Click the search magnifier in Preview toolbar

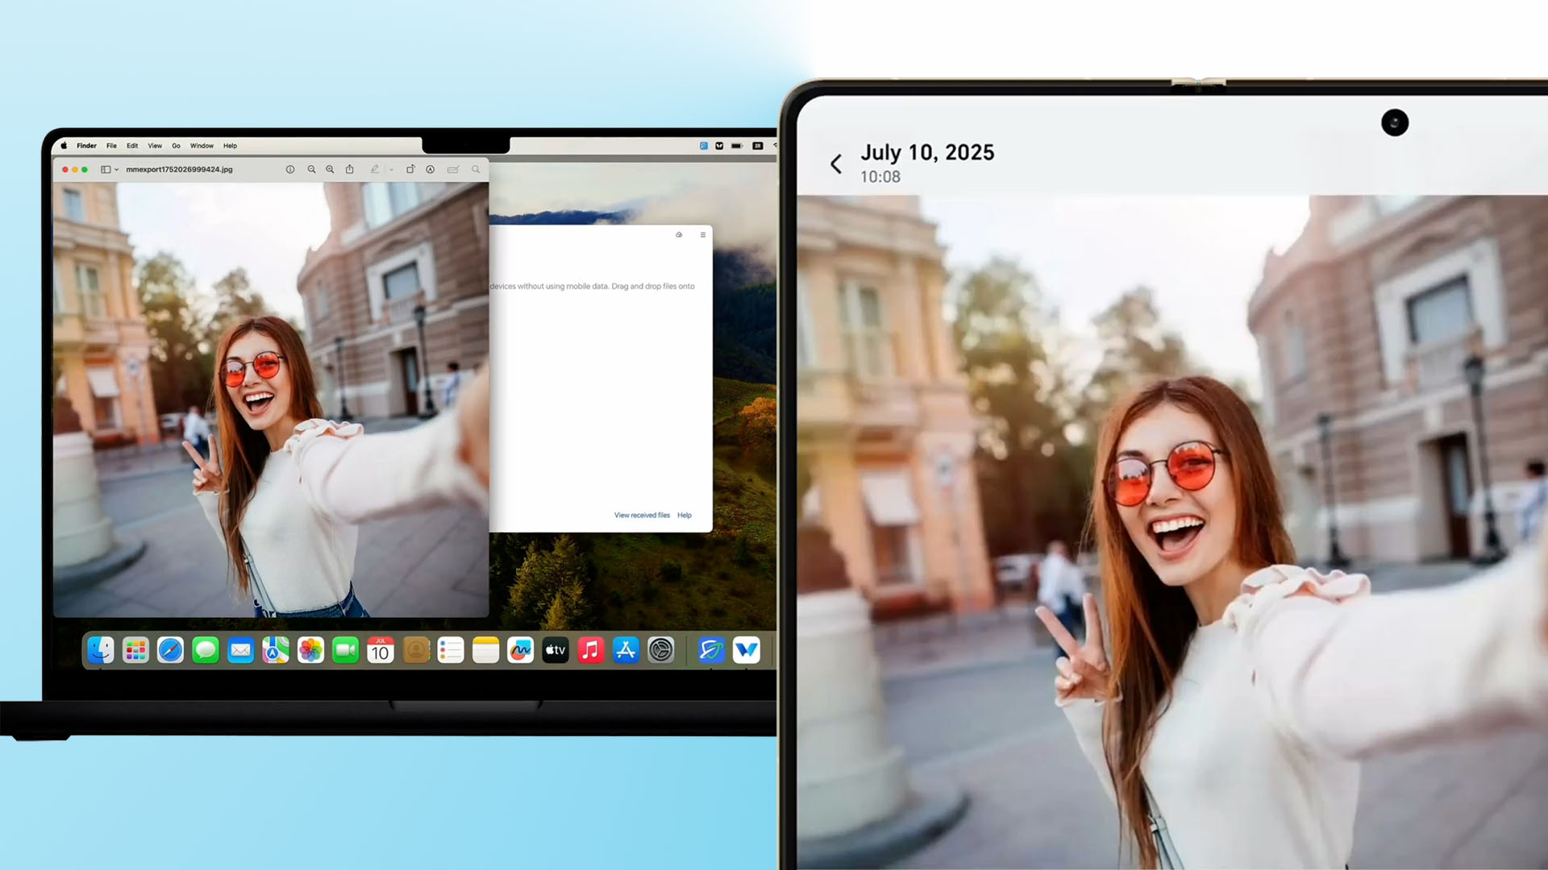pos(476,169)
